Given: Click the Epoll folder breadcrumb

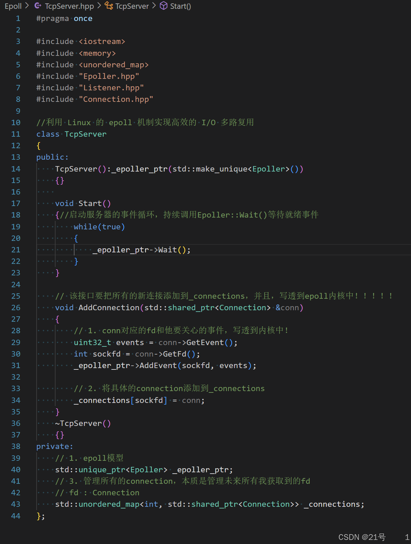Looking at the screenshot, I should click(13, 6).
